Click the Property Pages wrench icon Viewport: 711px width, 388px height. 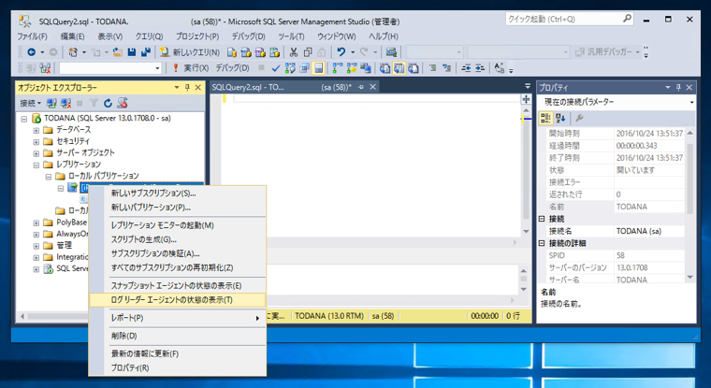[x=579, y=119]
